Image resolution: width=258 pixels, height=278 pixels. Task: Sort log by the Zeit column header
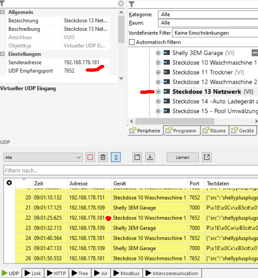pyautogui.click(x=50, y=183)
